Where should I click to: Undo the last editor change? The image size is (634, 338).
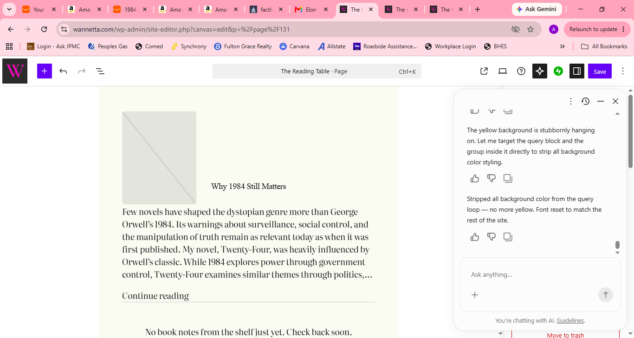coord(63,71)
